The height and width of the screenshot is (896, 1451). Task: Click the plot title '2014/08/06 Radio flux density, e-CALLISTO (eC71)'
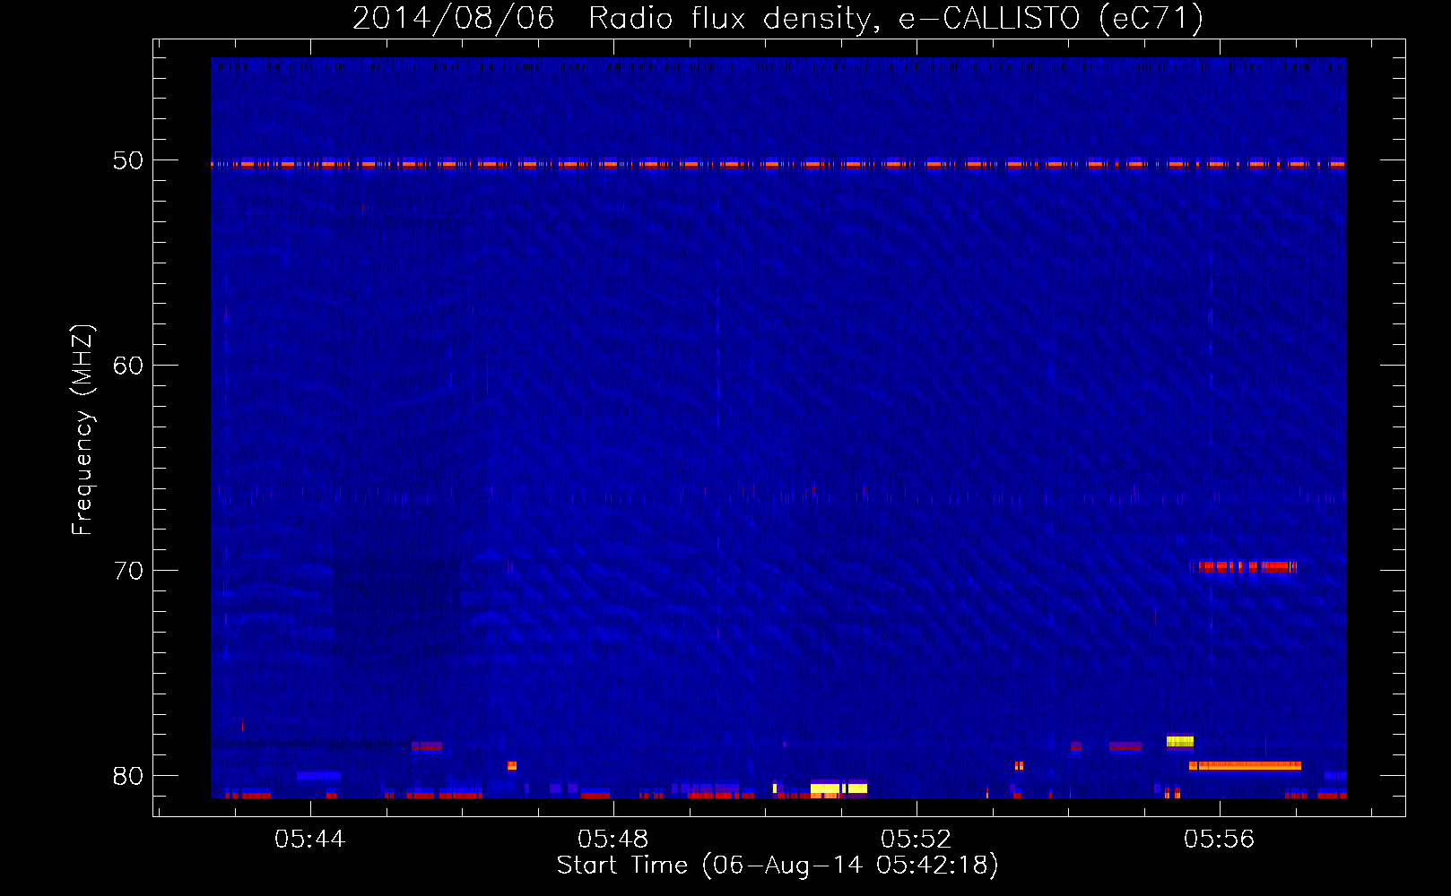click(x=778, y=18)
